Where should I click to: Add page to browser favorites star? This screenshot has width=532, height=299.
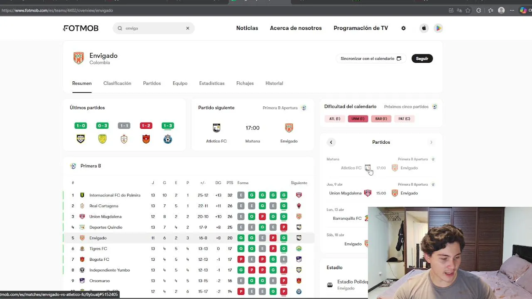click(468, 10)
